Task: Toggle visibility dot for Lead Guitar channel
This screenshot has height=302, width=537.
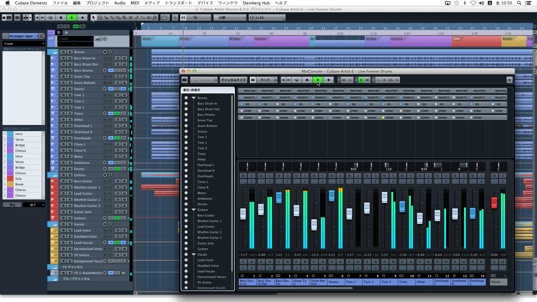Action: (186, 226)
